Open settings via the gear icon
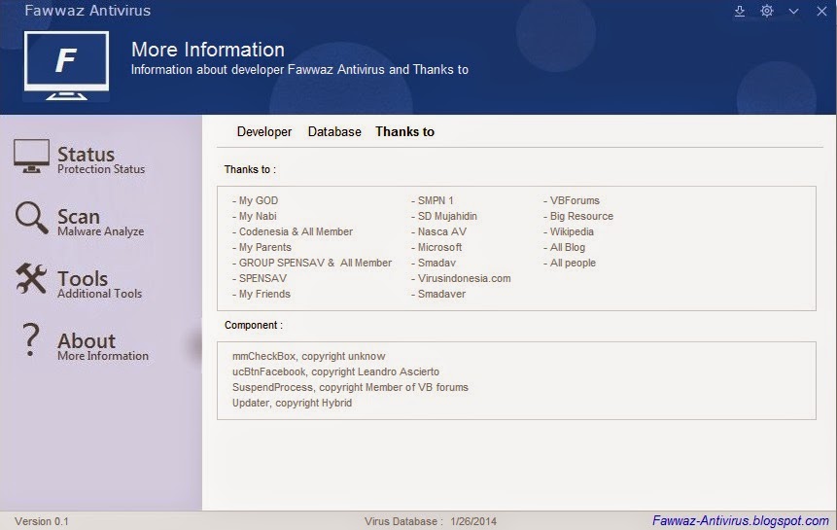 click(767, 11)
